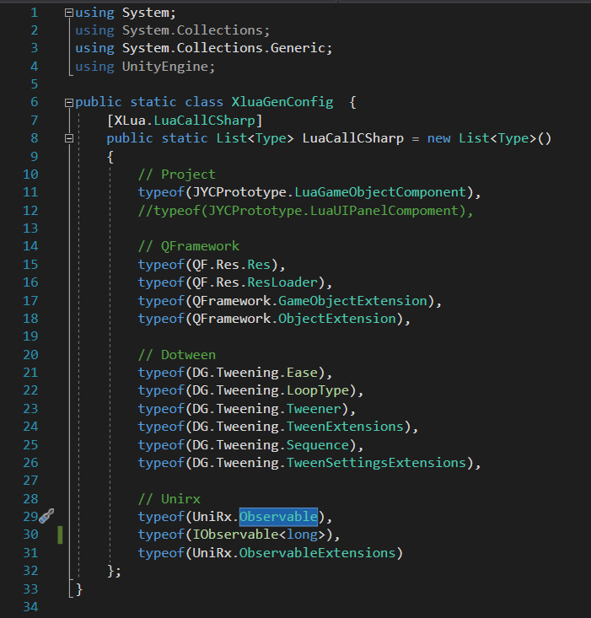Click UnityEngine on line 4

[x=165, y=67]
